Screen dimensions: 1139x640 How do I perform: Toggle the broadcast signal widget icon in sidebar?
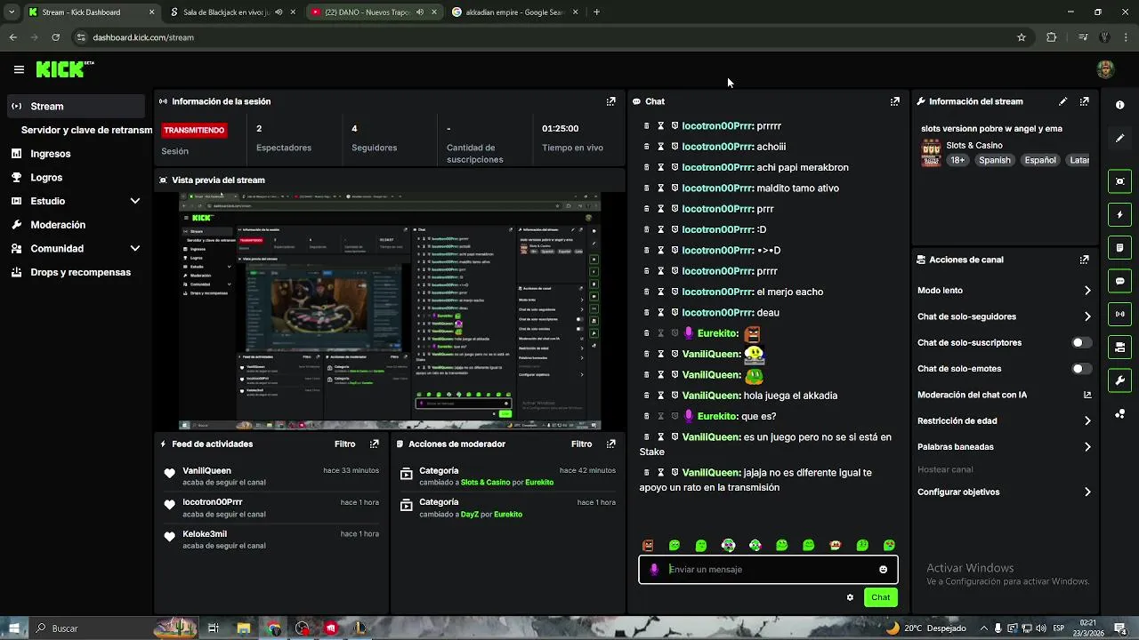[x=1119, y=314]
